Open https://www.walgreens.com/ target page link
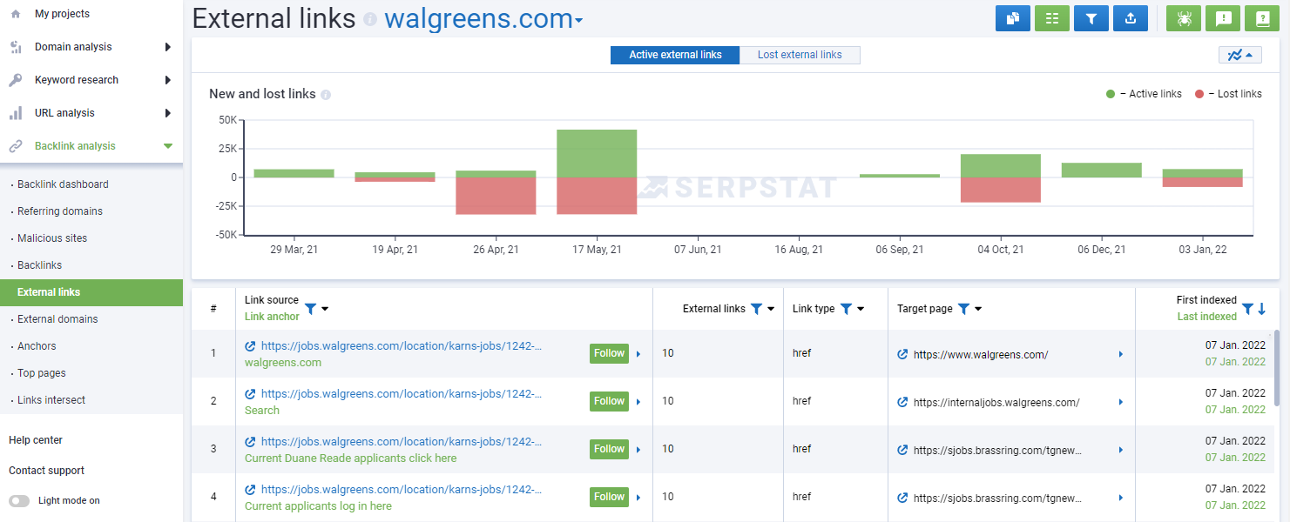 pos(981,354)
